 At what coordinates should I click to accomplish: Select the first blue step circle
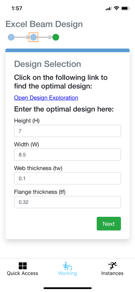coord(11,37)
